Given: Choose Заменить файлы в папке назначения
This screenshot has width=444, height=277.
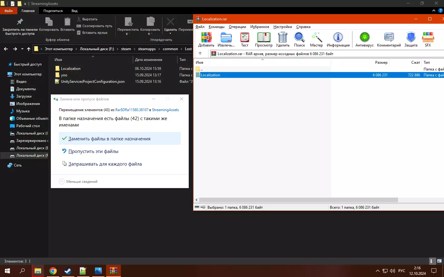Looking at the screenshot, I should (x=120, y=138).
